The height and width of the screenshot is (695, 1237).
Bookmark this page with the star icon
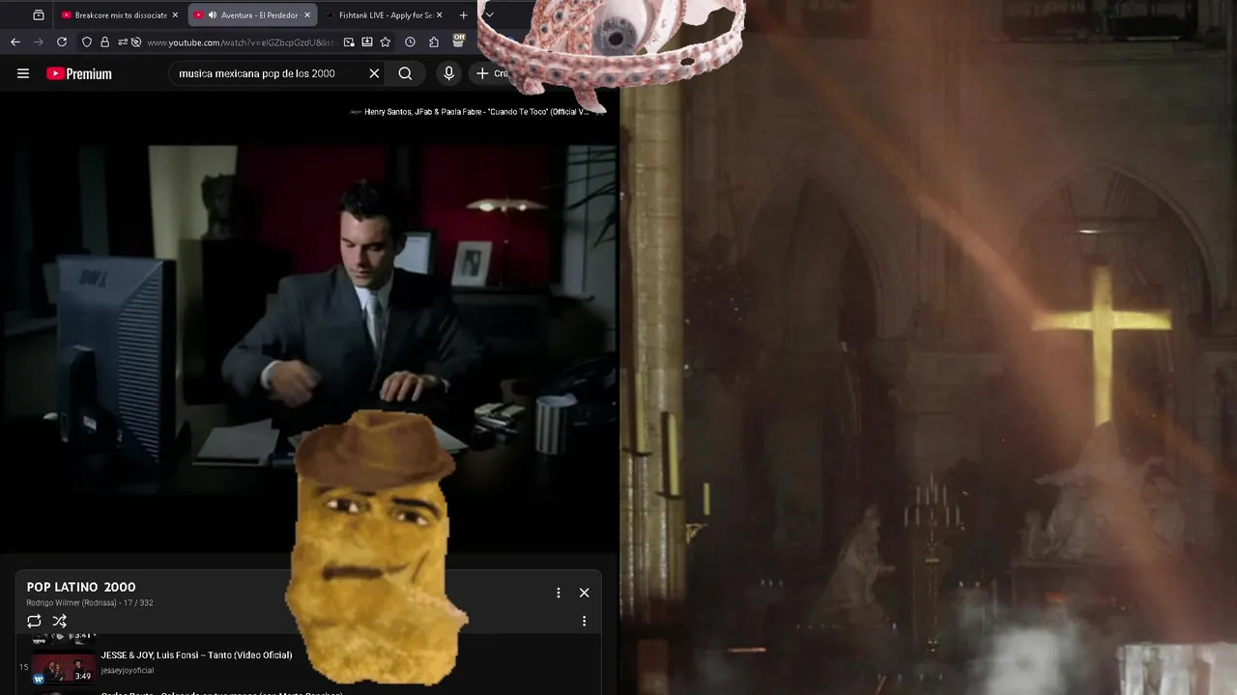[x=386, y=42]
